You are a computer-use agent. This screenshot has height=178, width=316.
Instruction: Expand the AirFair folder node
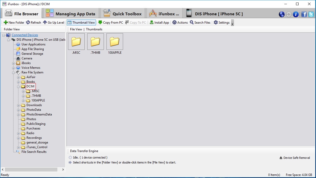click(18, 77)
